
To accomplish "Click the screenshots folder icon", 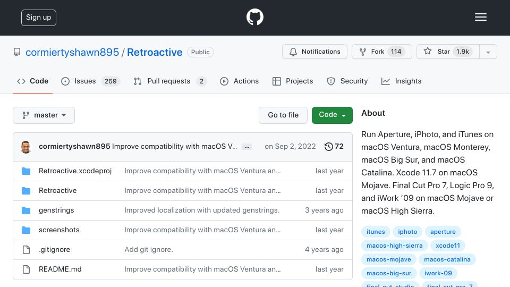I will pos(26,230).
